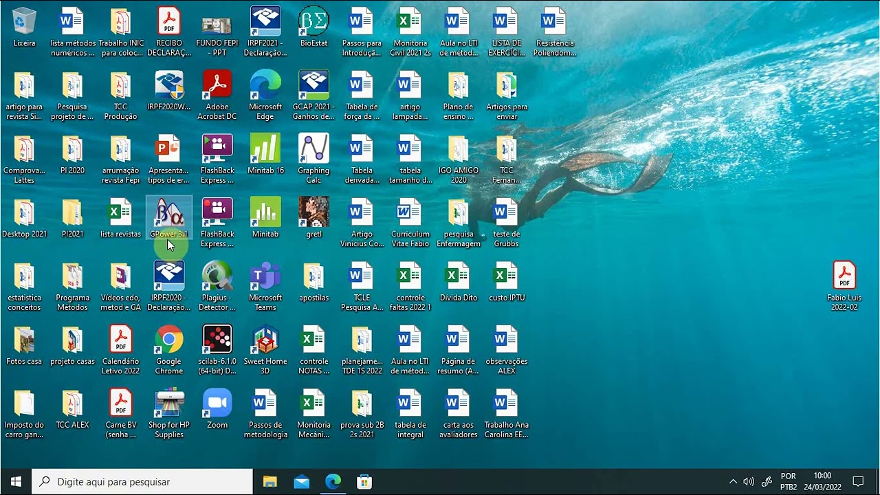Open the apostilas folder
Viewport: 880px width, 495px height.
[x=313, y=282]
